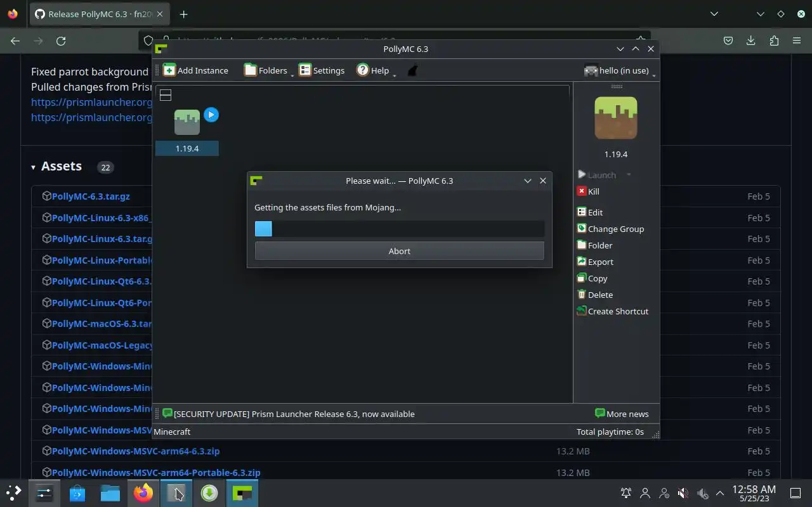Click More news button
The height and width of the screenshot is (507, 812).
pos(622,414)
